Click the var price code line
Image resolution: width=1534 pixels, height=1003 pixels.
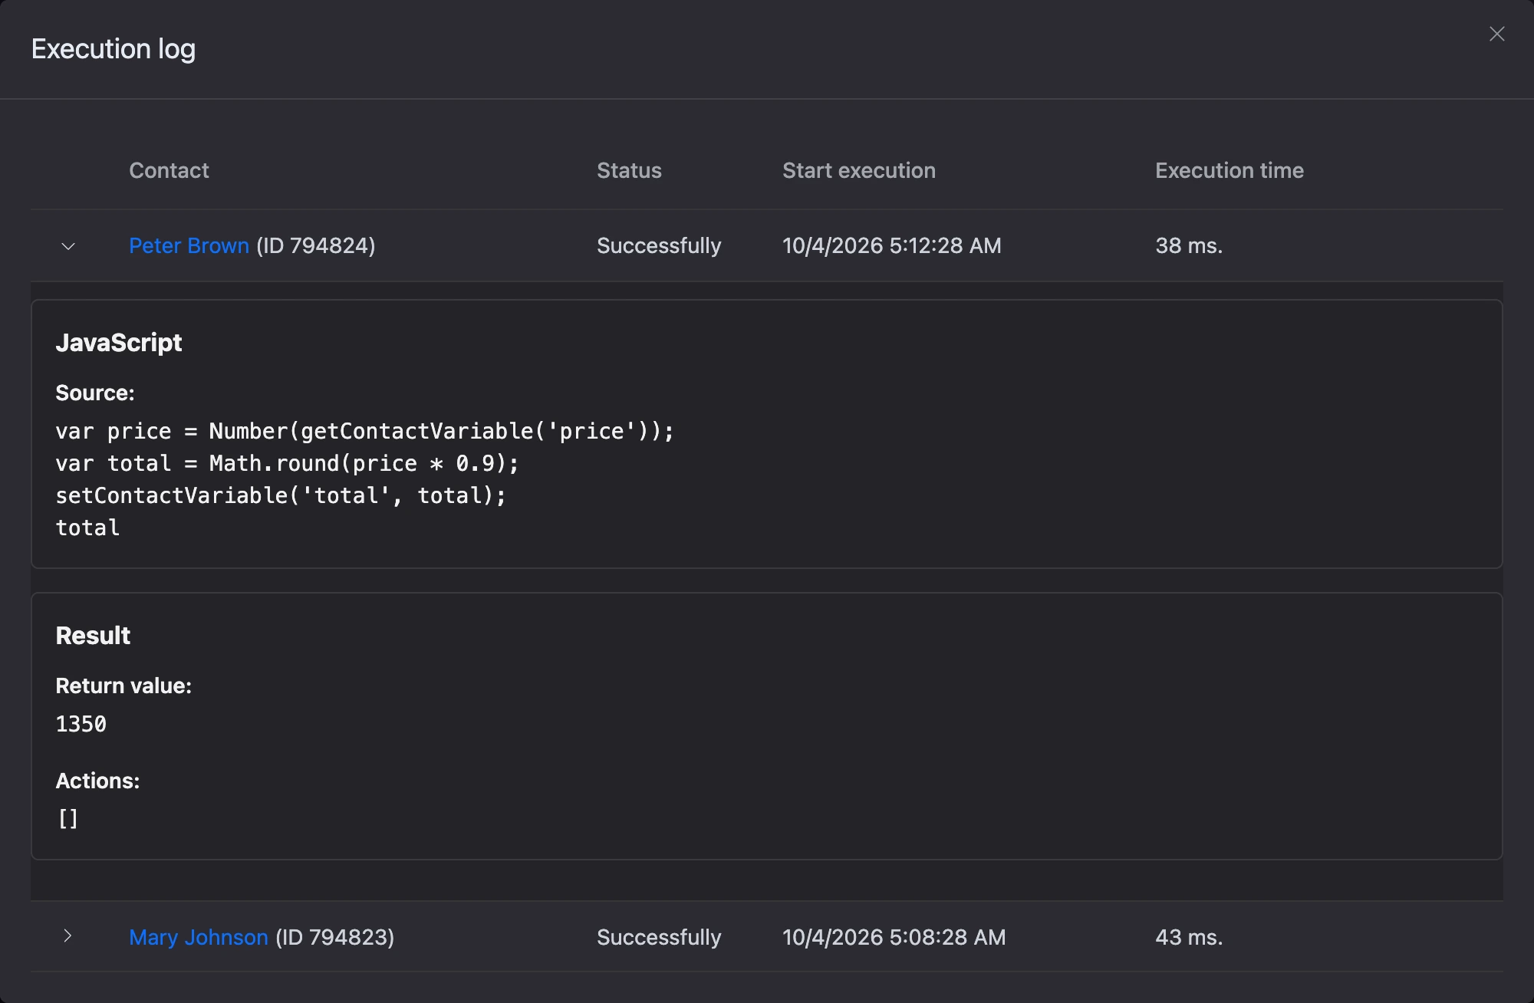[365, 431]
